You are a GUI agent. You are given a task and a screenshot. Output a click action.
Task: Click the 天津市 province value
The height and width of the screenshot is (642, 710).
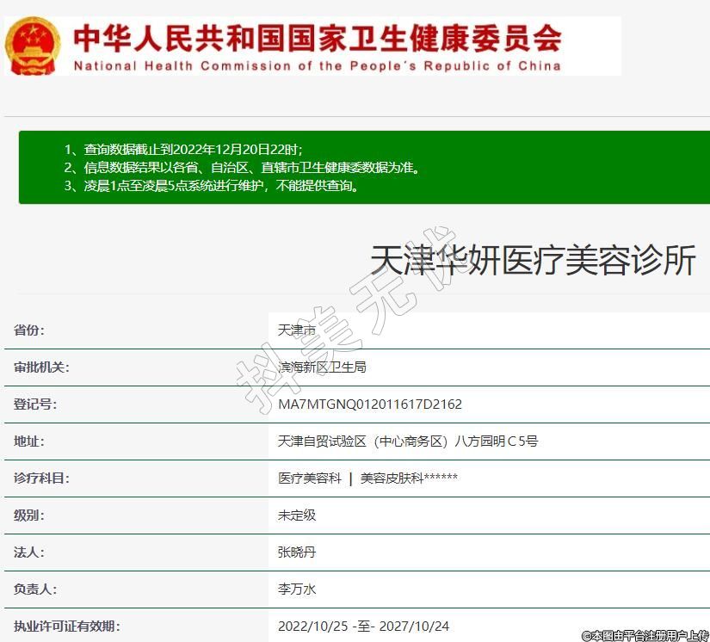pos(297,330)
